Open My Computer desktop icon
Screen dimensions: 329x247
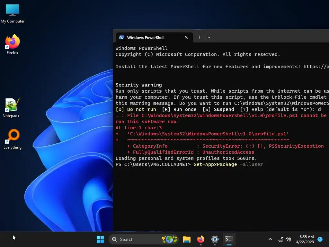(13, 13)
